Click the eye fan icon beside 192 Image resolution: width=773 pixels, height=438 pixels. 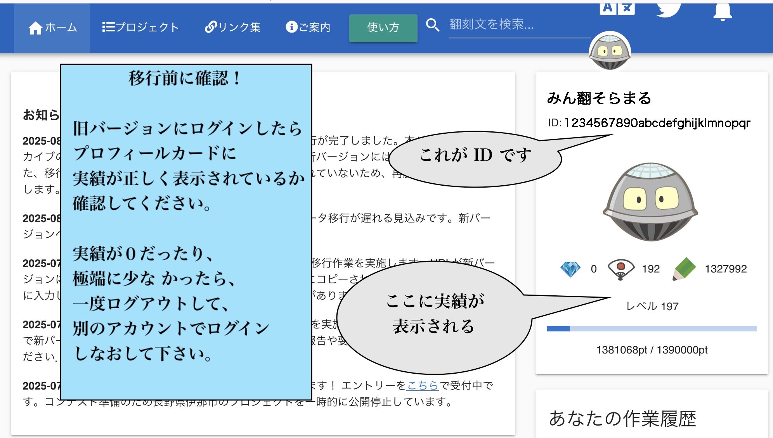(x=620, y=269)
